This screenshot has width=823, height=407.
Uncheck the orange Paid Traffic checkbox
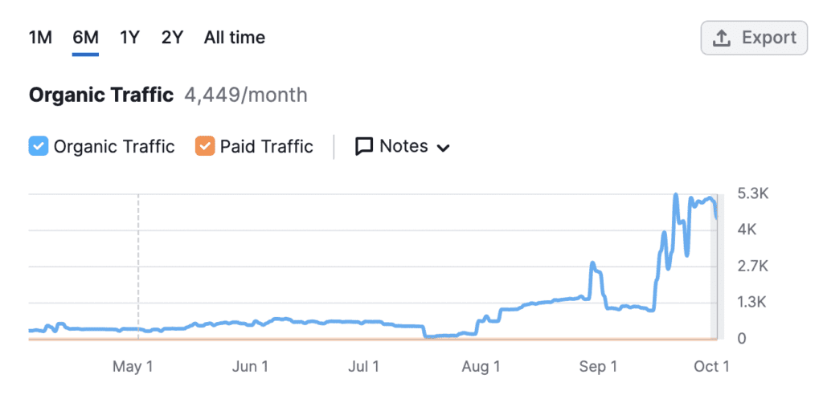tap(205, 146)
